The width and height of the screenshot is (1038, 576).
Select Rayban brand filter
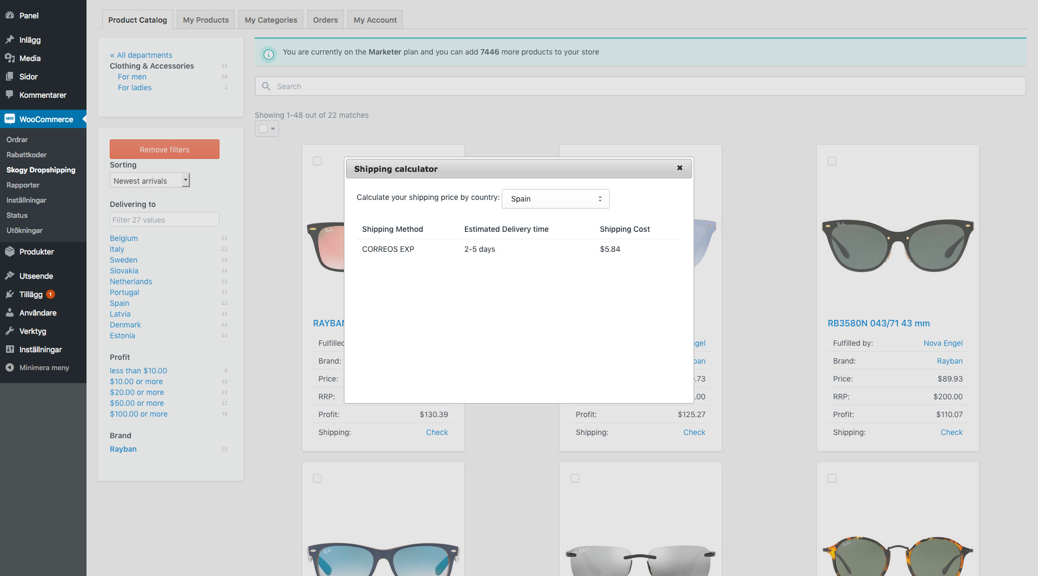(x=123, y=449)
